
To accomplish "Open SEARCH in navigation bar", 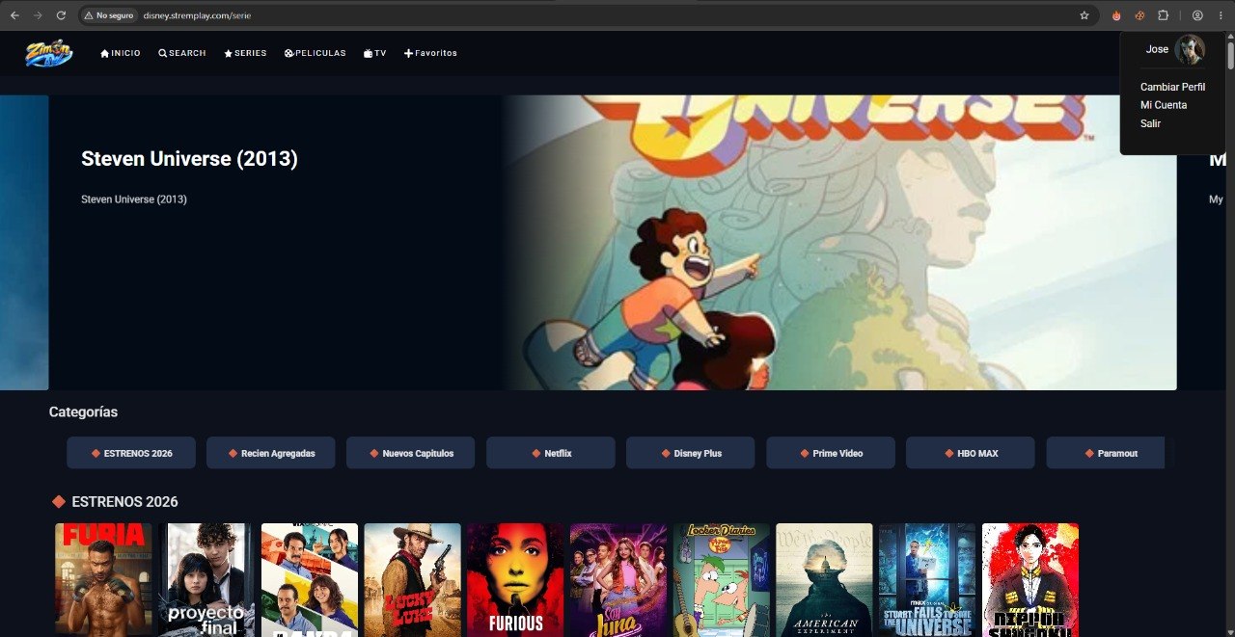I will (182, 53).
